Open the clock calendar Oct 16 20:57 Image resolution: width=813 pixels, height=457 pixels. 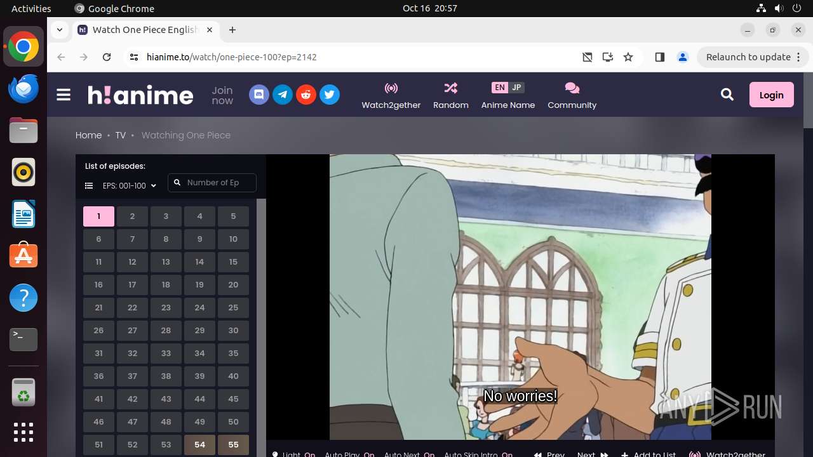430,8
